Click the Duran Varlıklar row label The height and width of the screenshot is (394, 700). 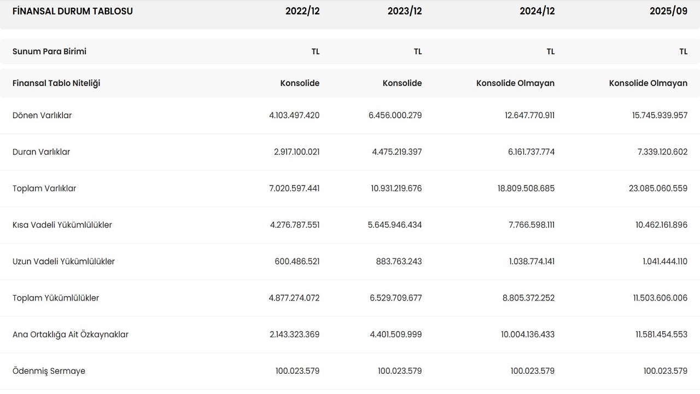(41, 152)
